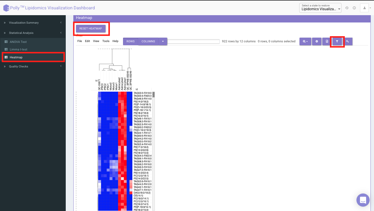The height and width of the screenshot is (211, 374).
Task: Open the user profile avatar menu
Action: coord(364,8)
